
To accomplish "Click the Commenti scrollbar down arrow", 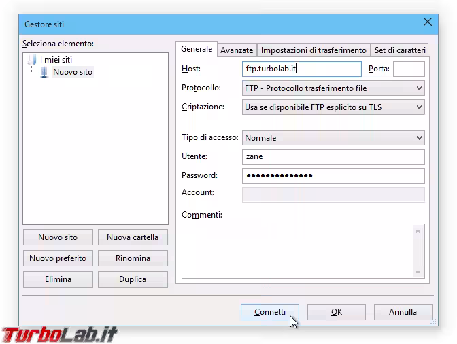I will pyautogui.click(x=418, y=272).
